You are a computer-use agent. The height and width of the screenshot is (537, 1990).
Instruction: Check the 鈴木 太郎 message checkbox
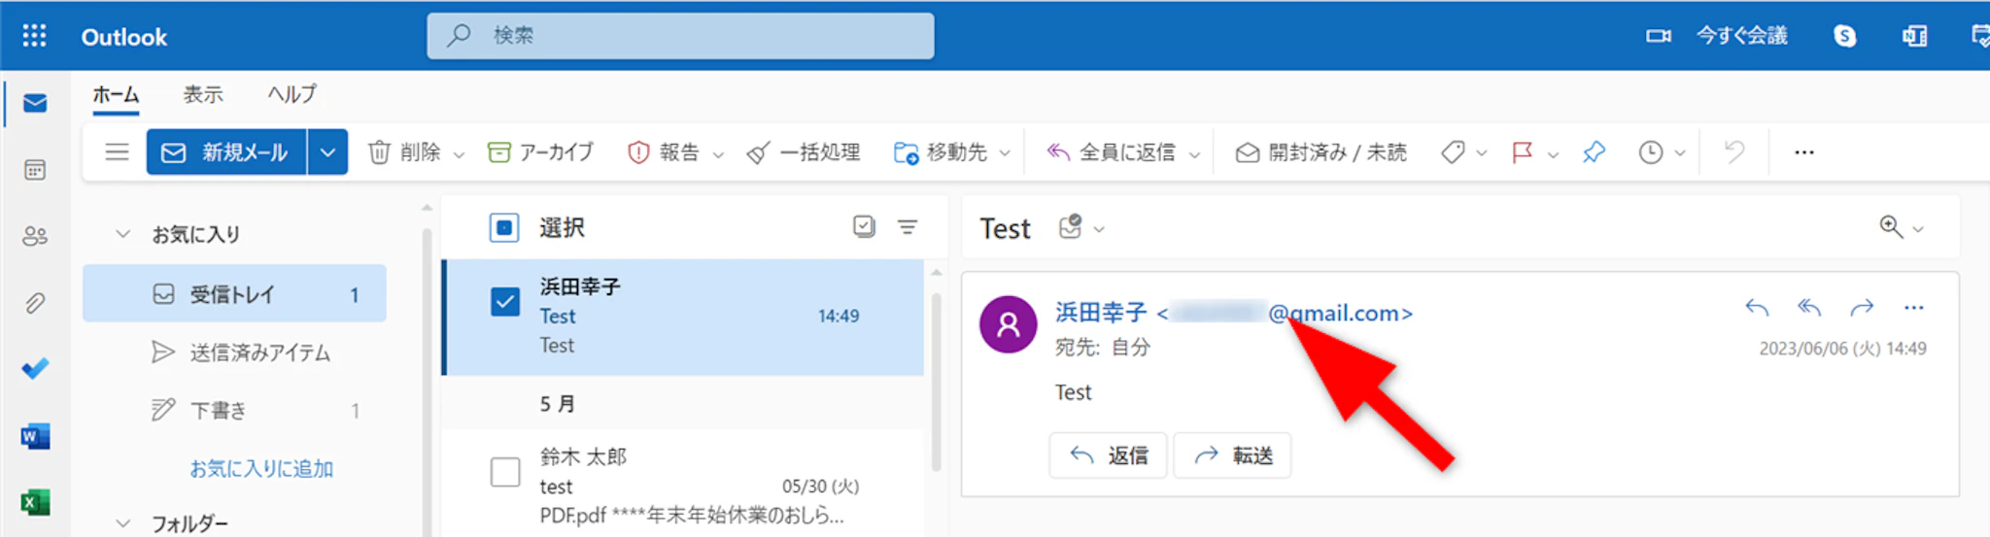[x=505, y=472]
